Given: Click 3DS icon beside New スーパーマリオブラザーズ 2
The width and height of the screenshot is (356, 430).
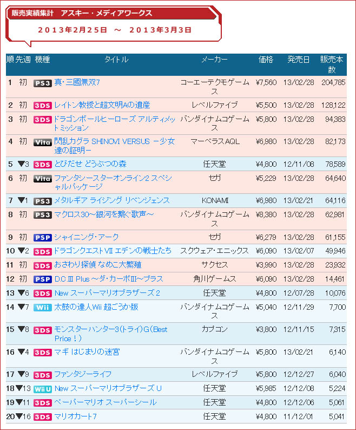Looking at the screenshot, I should pos(43,294).
